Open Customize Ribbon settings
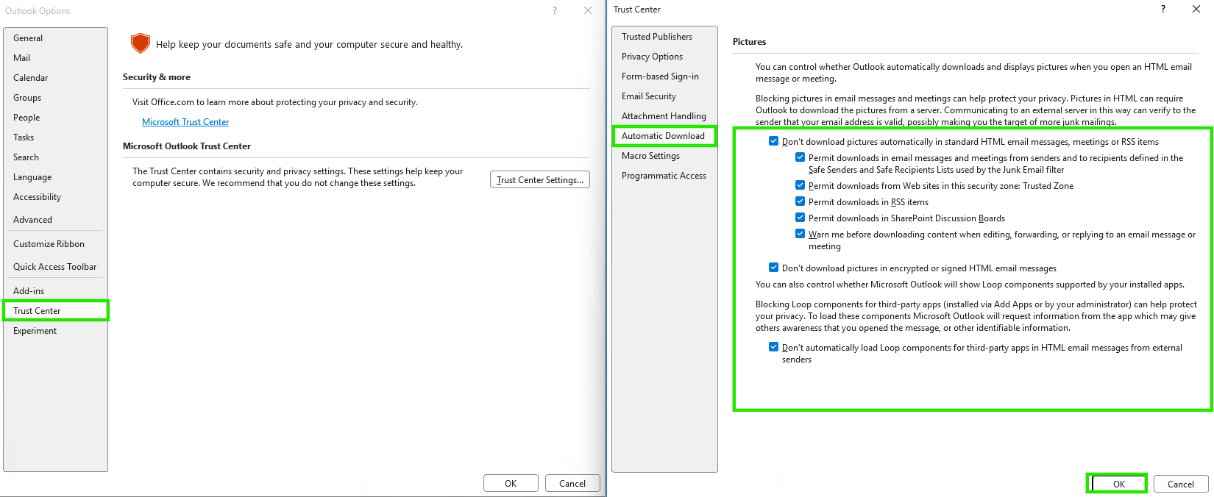This screenshot has height=497, width=1214. (x=55, y=244)
